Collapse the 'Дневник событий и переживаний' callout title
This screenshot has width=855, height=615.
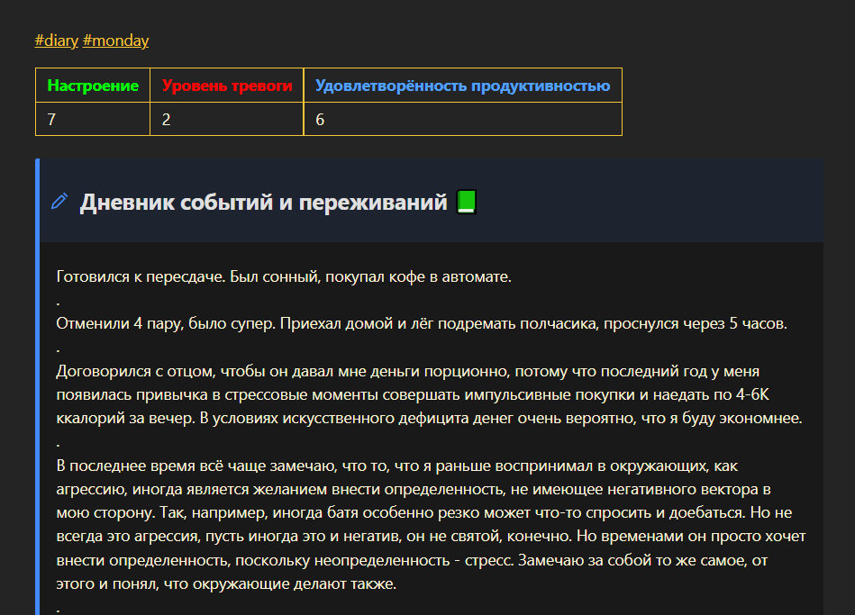[264, 203]
